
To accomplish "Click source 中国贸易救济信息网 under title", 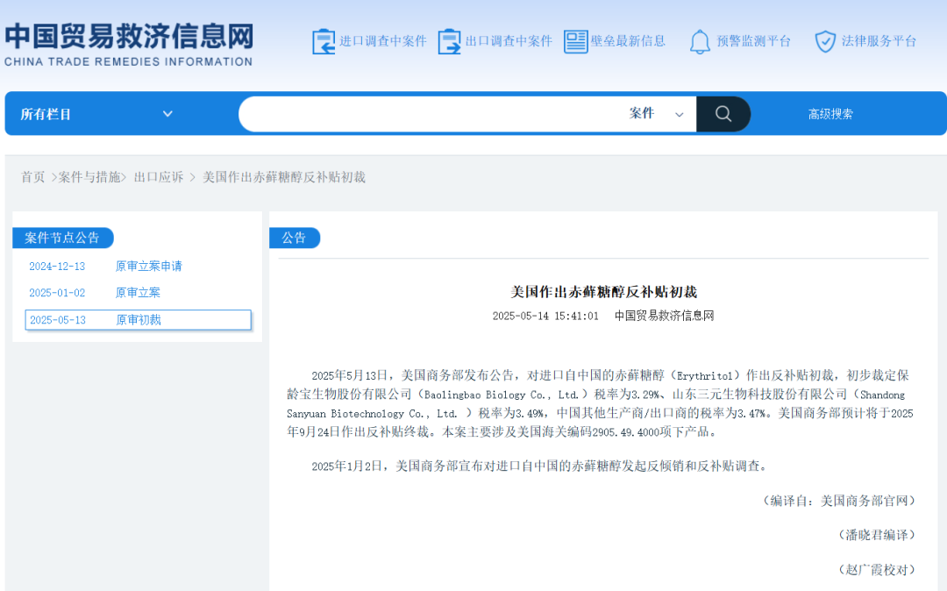I will [665, 316].
